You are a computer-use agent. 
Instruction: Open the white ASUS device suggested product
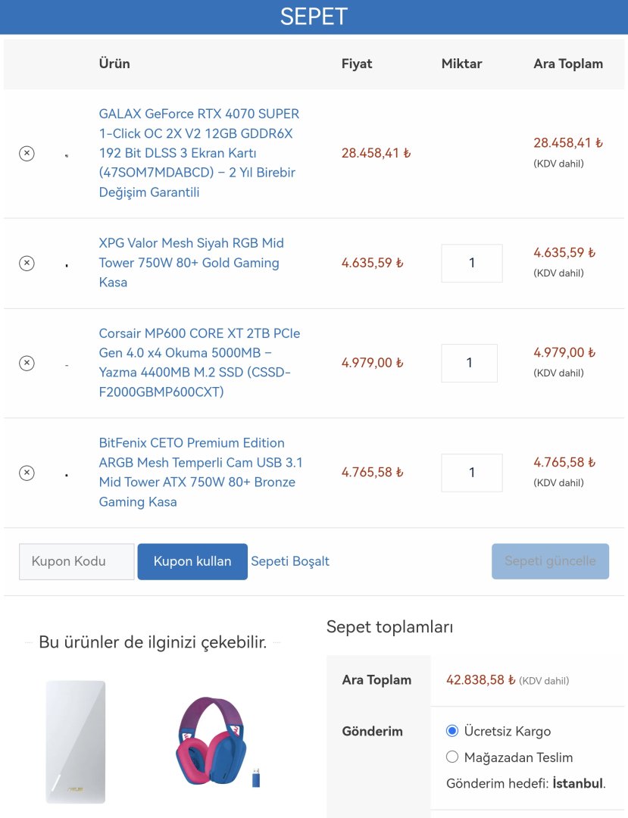pos(76,742)
